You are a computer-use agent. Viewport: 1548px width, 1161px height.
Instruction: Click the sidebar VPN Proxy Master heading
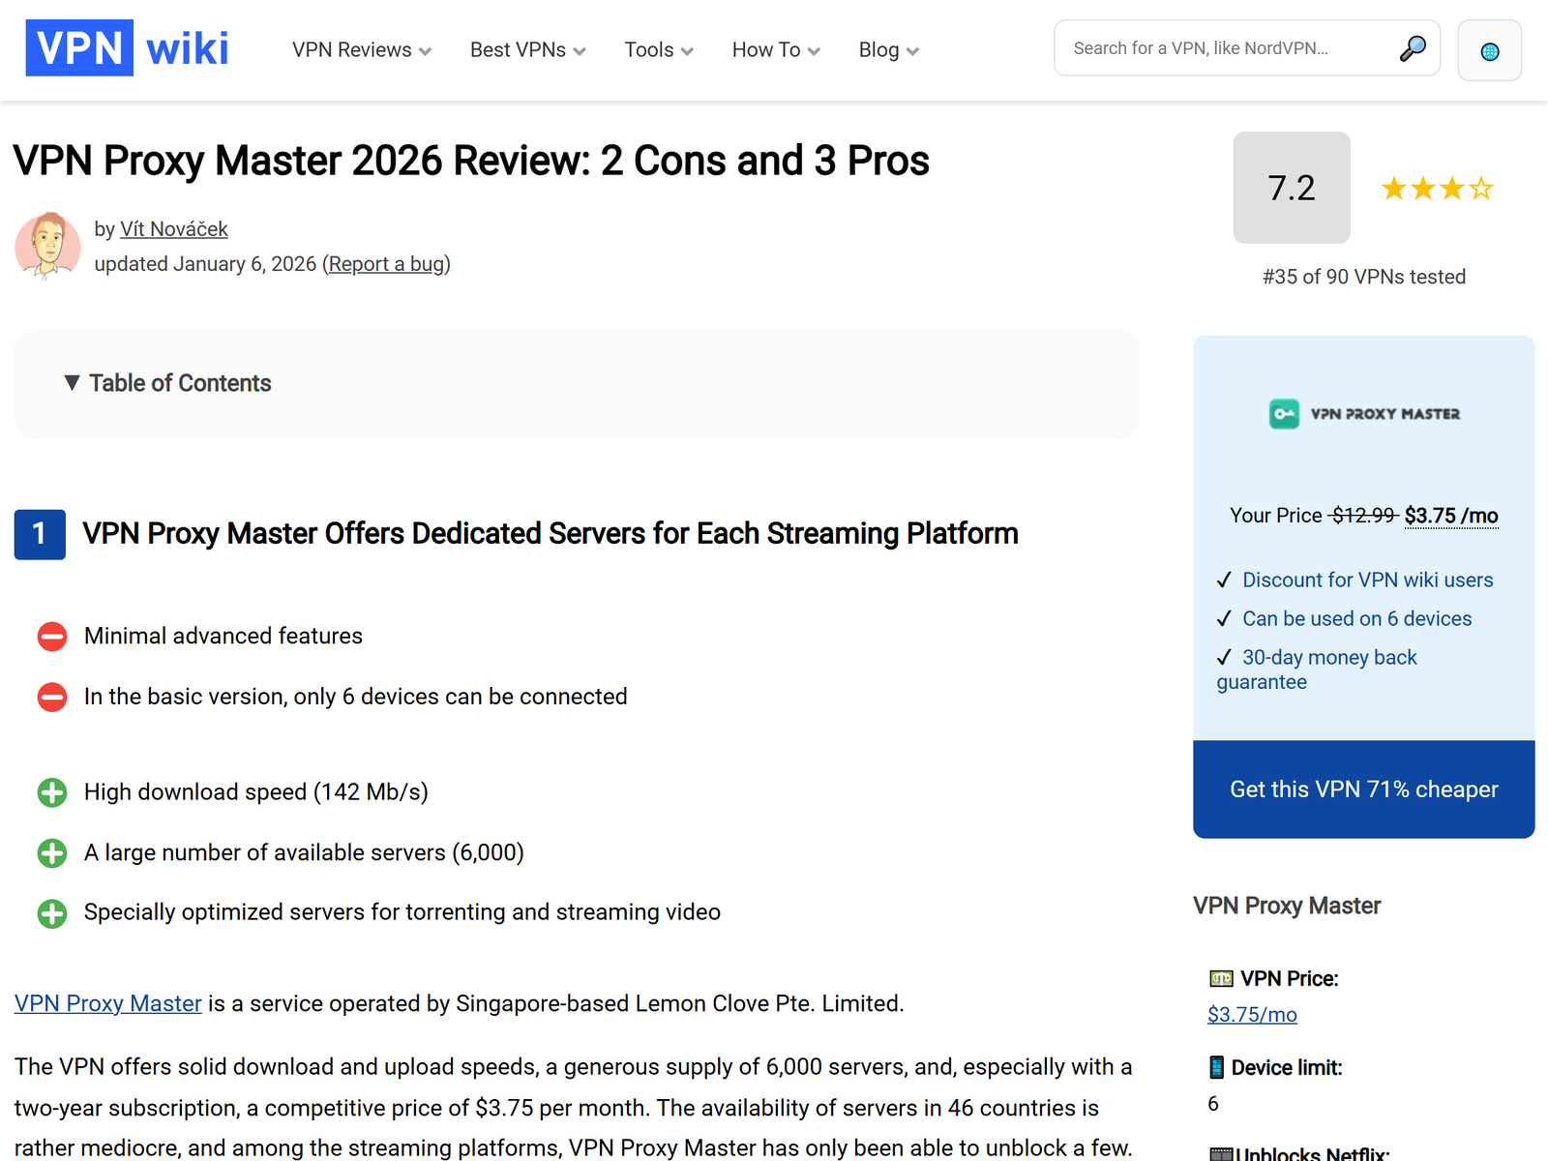coord(1287,906)
